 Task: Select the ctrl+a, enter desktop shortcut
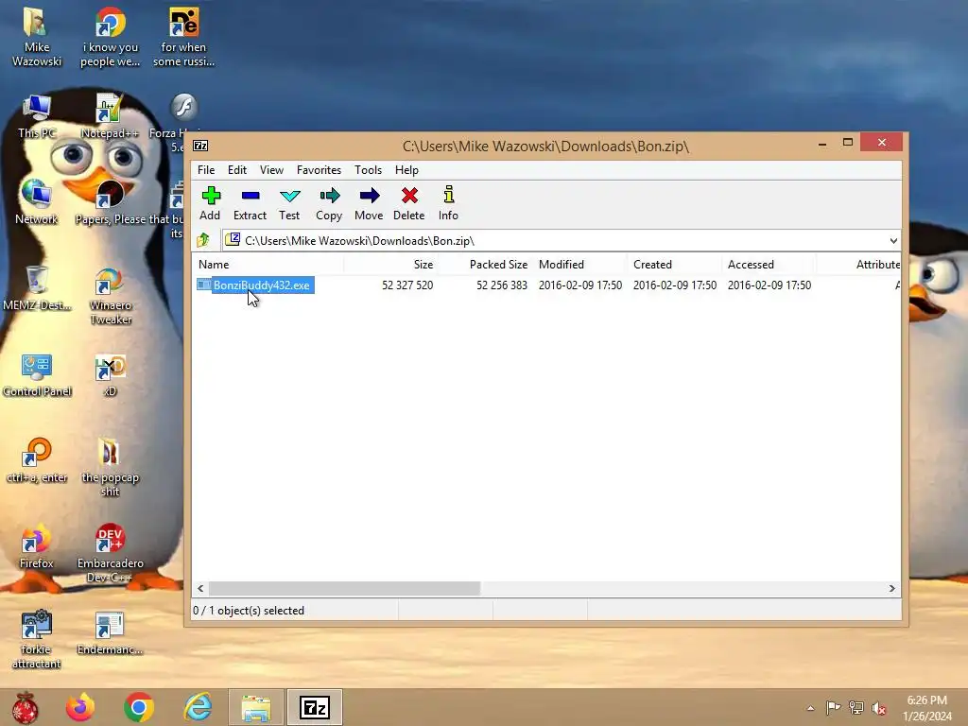tap(37, 460)
